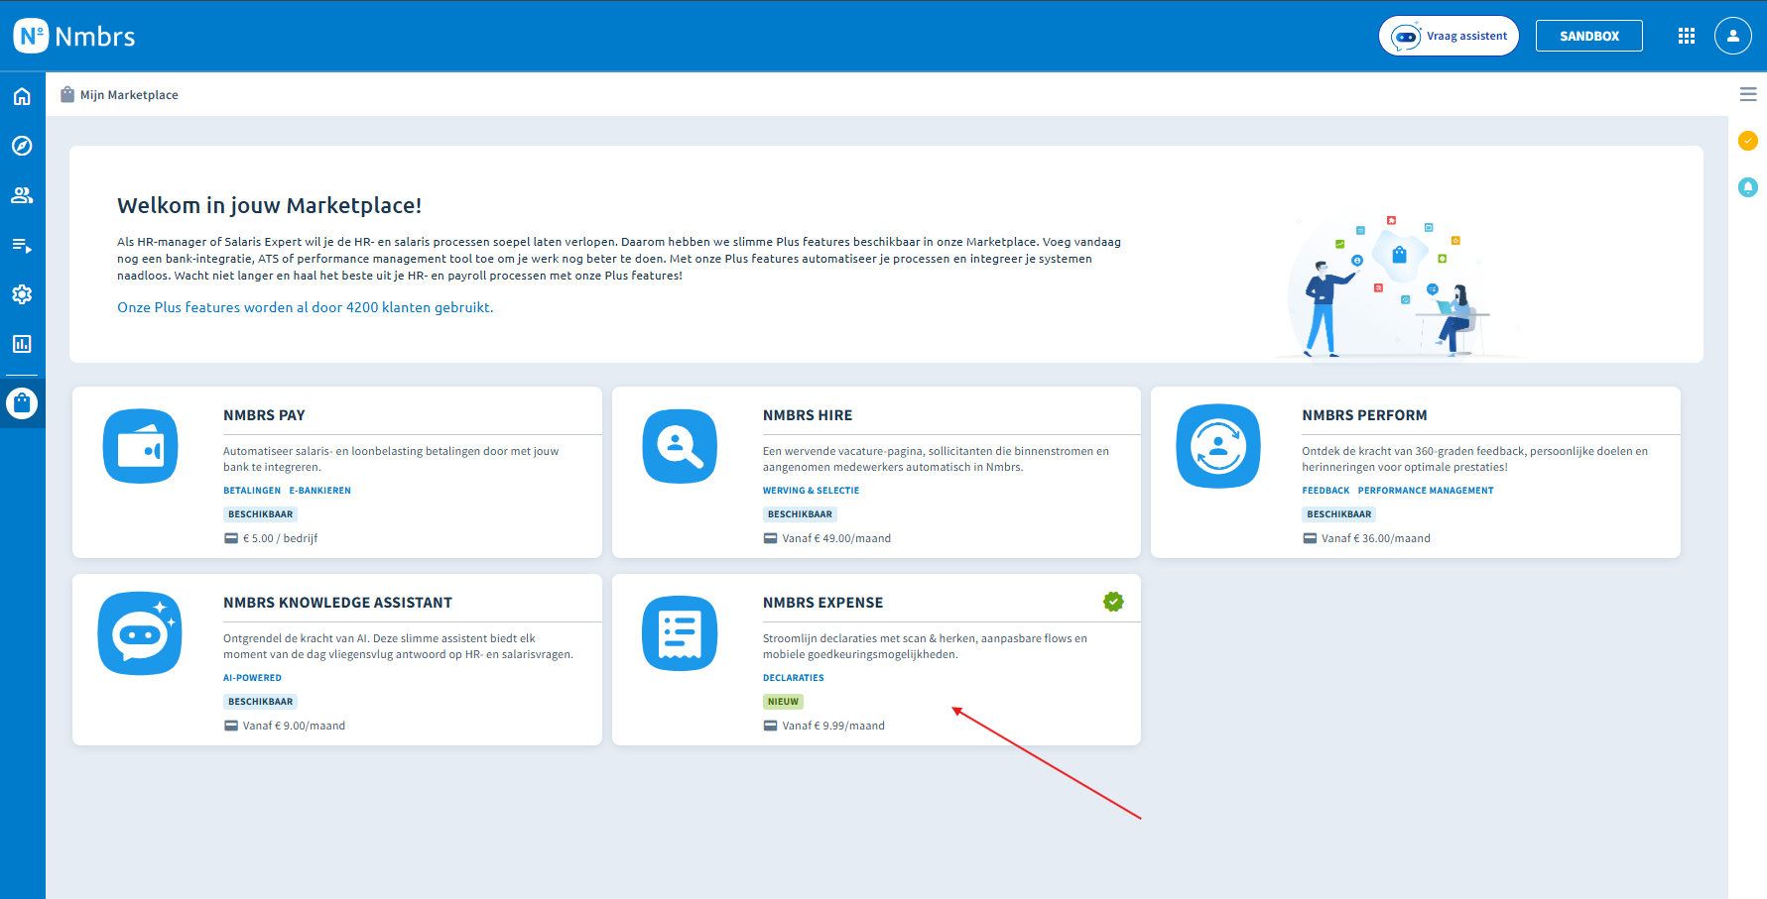Open the user profile menu
This screenshot has width=1767, height=899.
point(1732,36)
